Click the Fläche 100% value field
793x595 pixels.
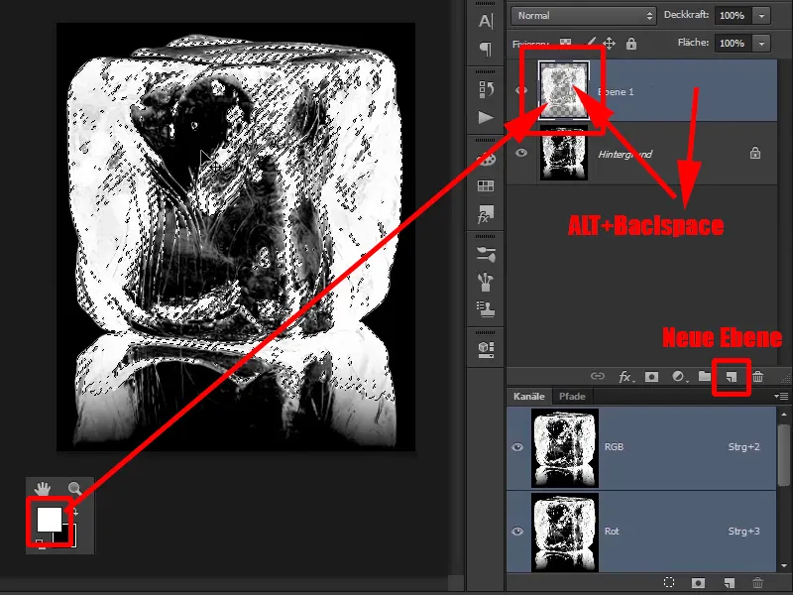(733, 44)
